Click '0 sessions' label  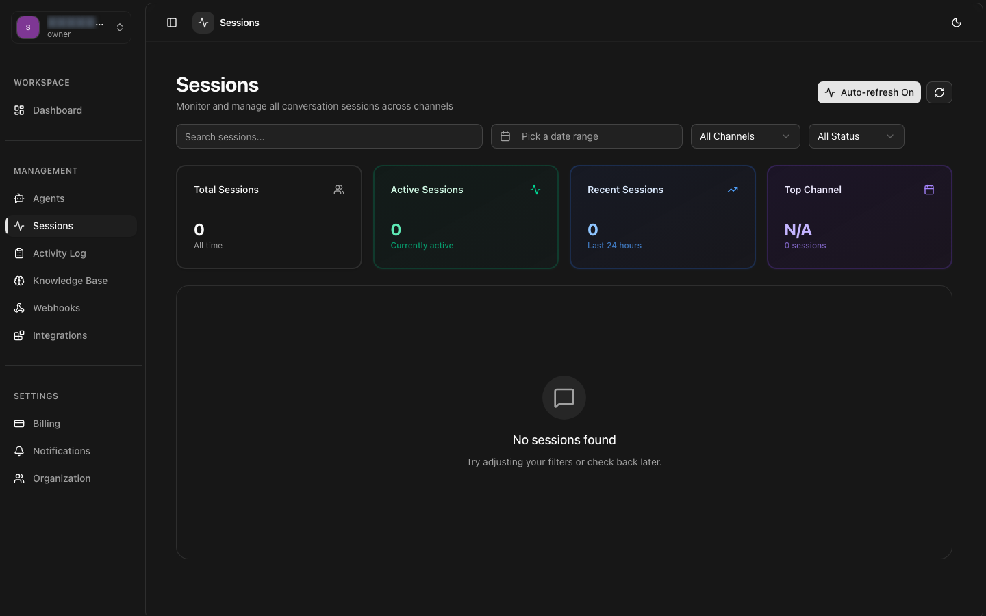point(805,246)
